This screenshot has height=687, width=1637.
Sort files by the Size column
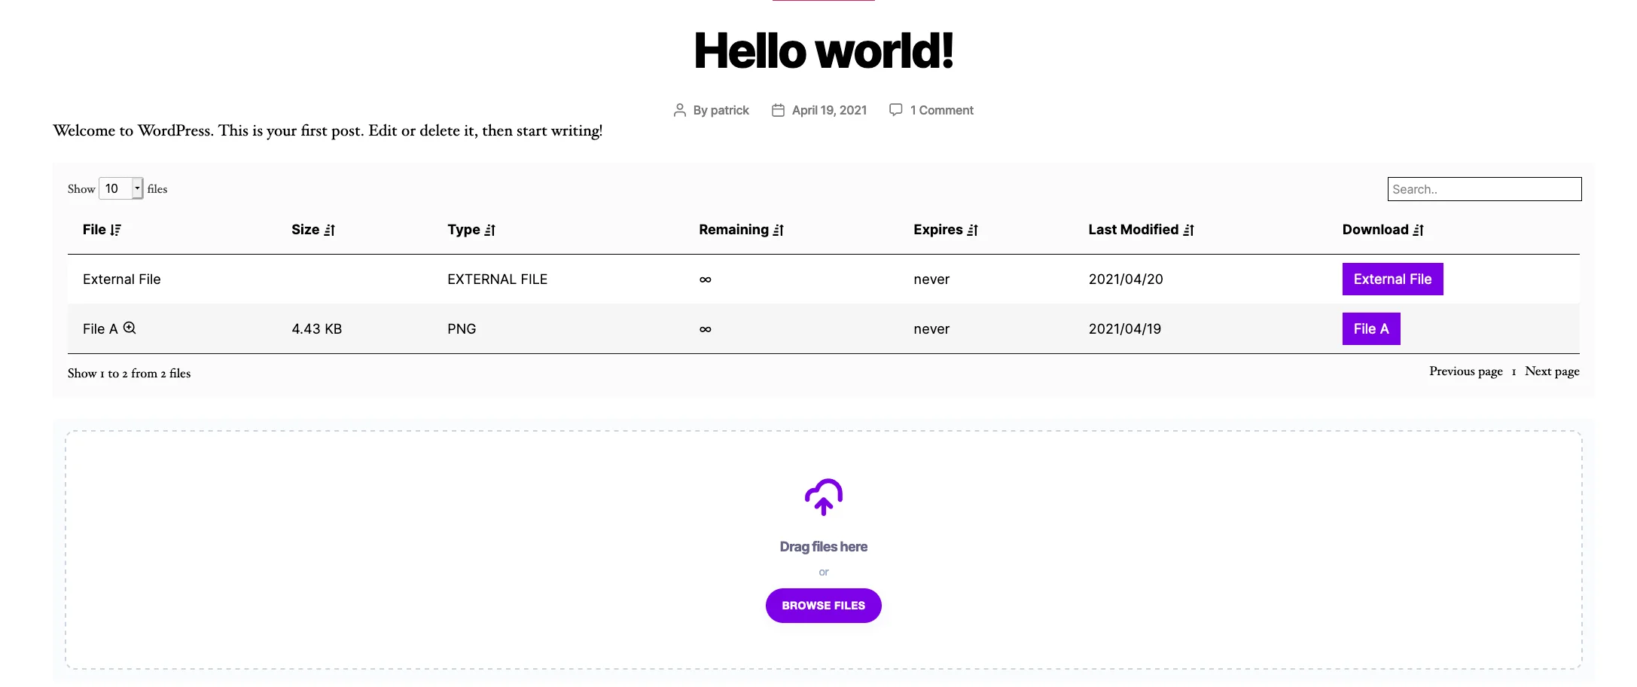coord(330,230)
